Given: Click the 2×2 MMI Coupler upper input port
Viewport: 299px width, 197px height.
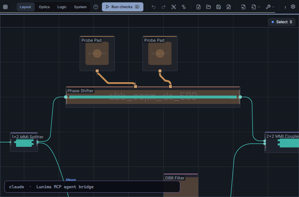Looking at the screenshot, I should click(264, 141).
